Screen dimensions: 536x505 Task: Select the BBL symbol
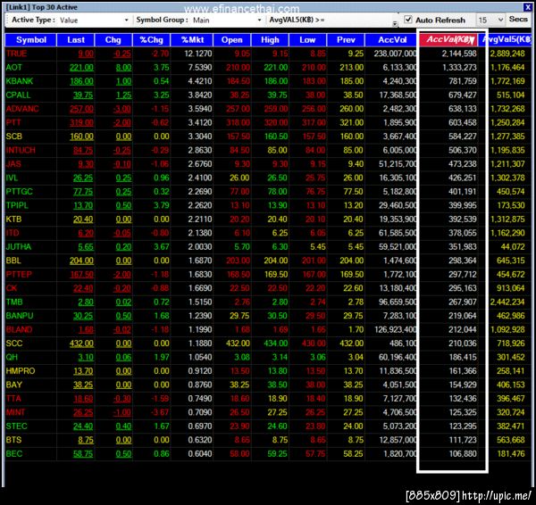[x=13, y=261]
